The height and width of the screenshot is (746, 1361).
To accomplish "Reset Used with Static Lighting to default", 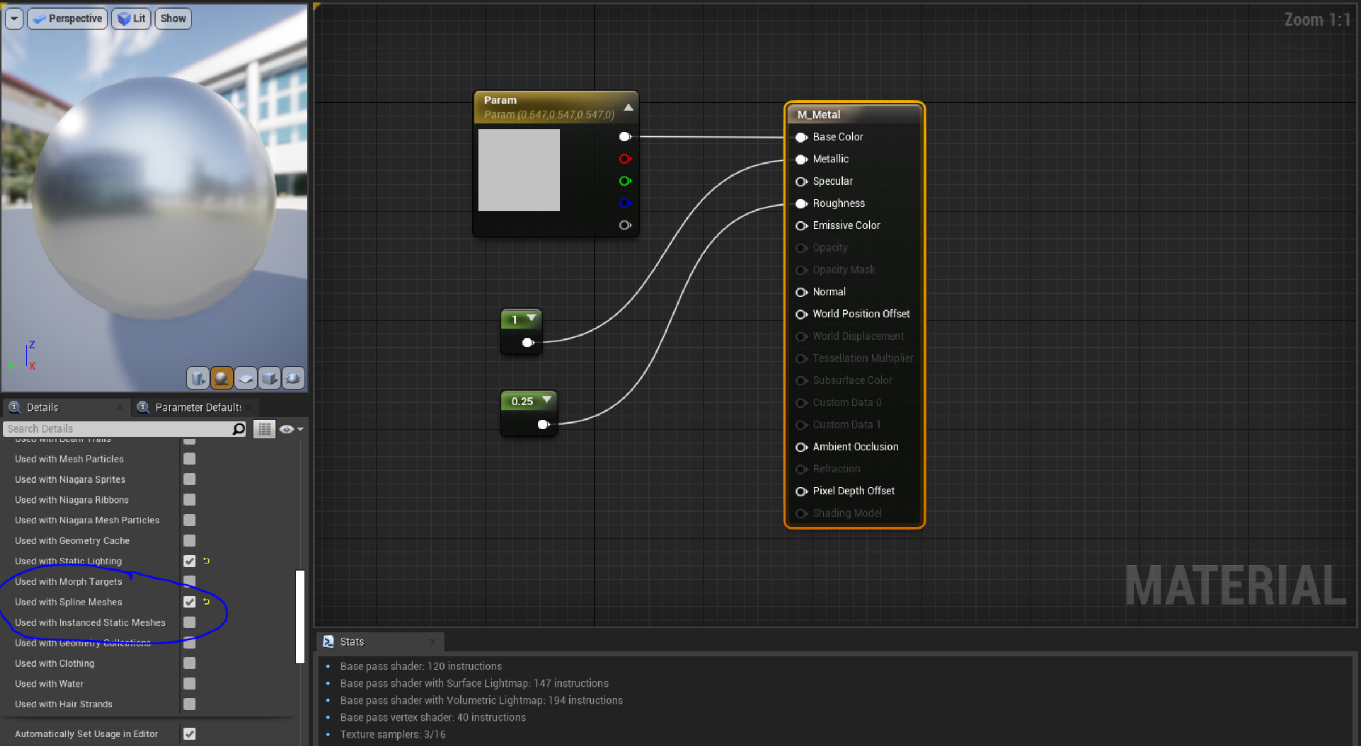I will (x=205, y=561).
